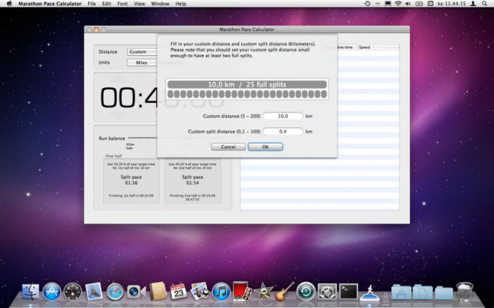The height and width of the screenshot is (308, 494).
Task: Open iCal calendar icon showing 23
Action: click(x=178, y=292)
